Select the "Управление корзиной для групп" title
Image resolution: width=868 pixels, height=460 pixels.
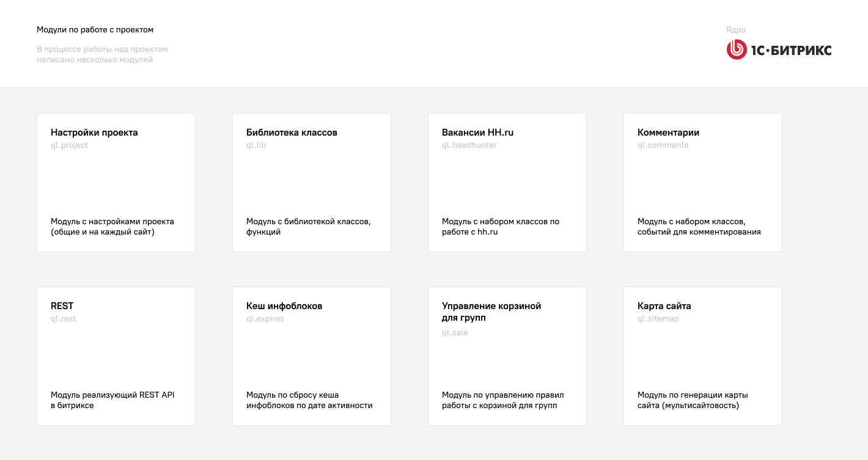491,312
